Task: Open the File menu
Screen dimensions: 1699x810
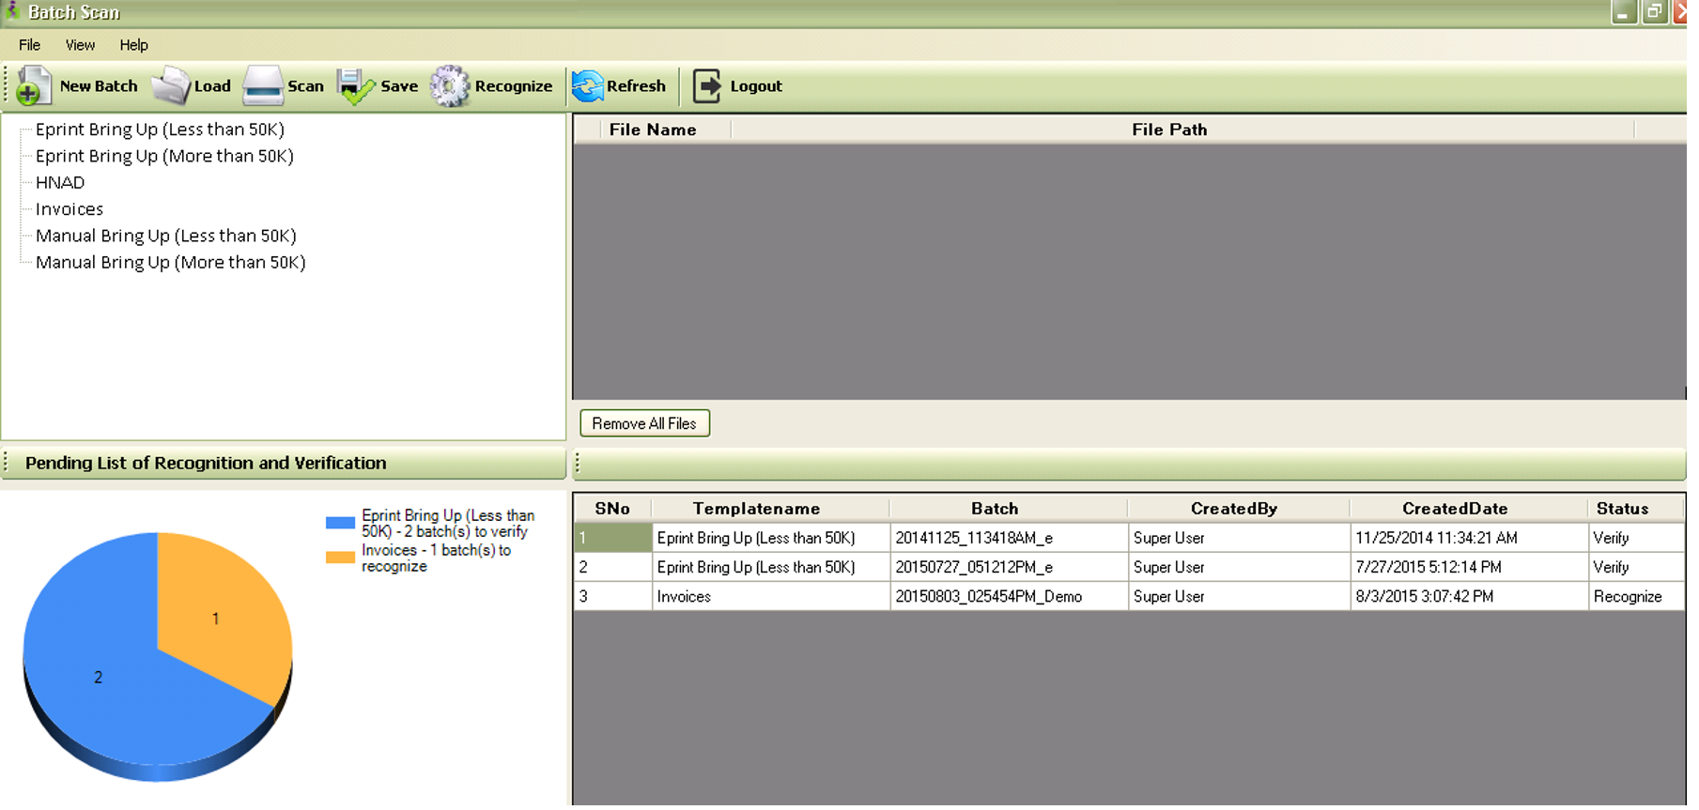Action: tap(29, 45)
